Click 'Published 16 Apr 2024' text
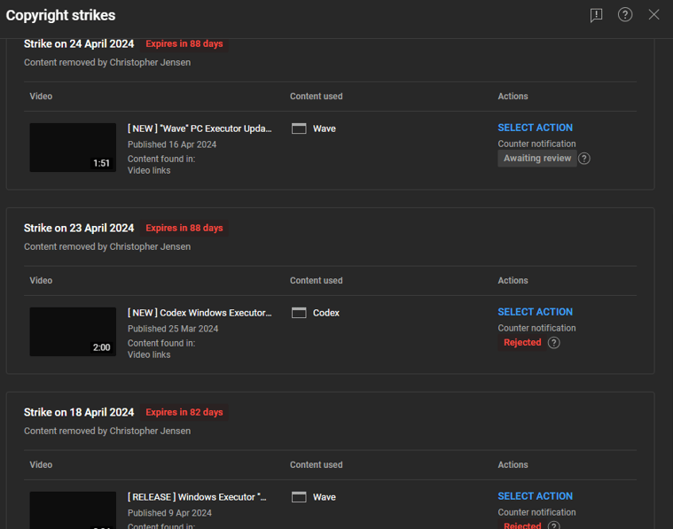The image size is (673, 529). 172,144
